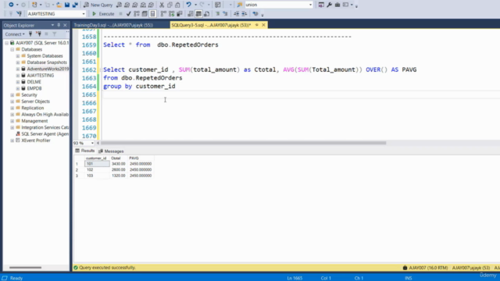This screenshot has width=500, height=281.
Task: Click the navigate backward arrow icon
Action: coord(11,5)
